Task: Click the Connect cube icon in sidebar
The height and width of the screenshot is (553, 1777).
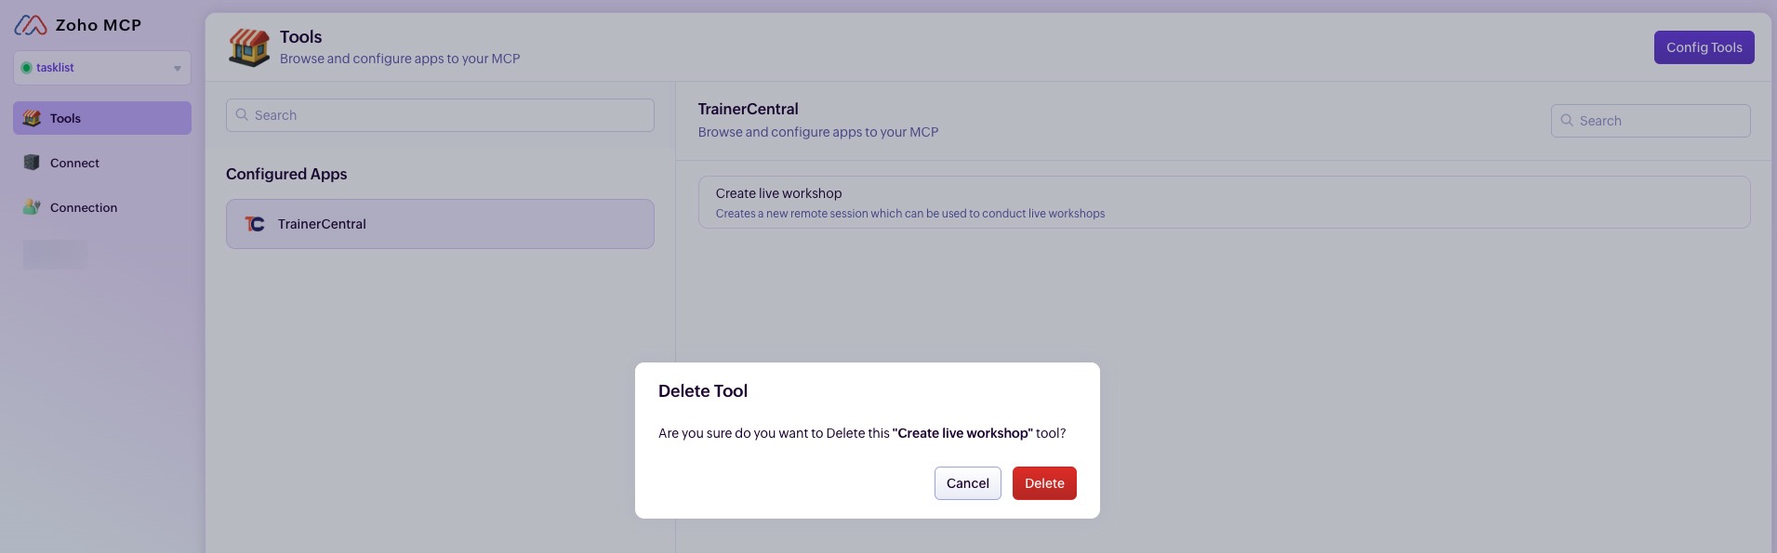Action: [x=32, y=163]
